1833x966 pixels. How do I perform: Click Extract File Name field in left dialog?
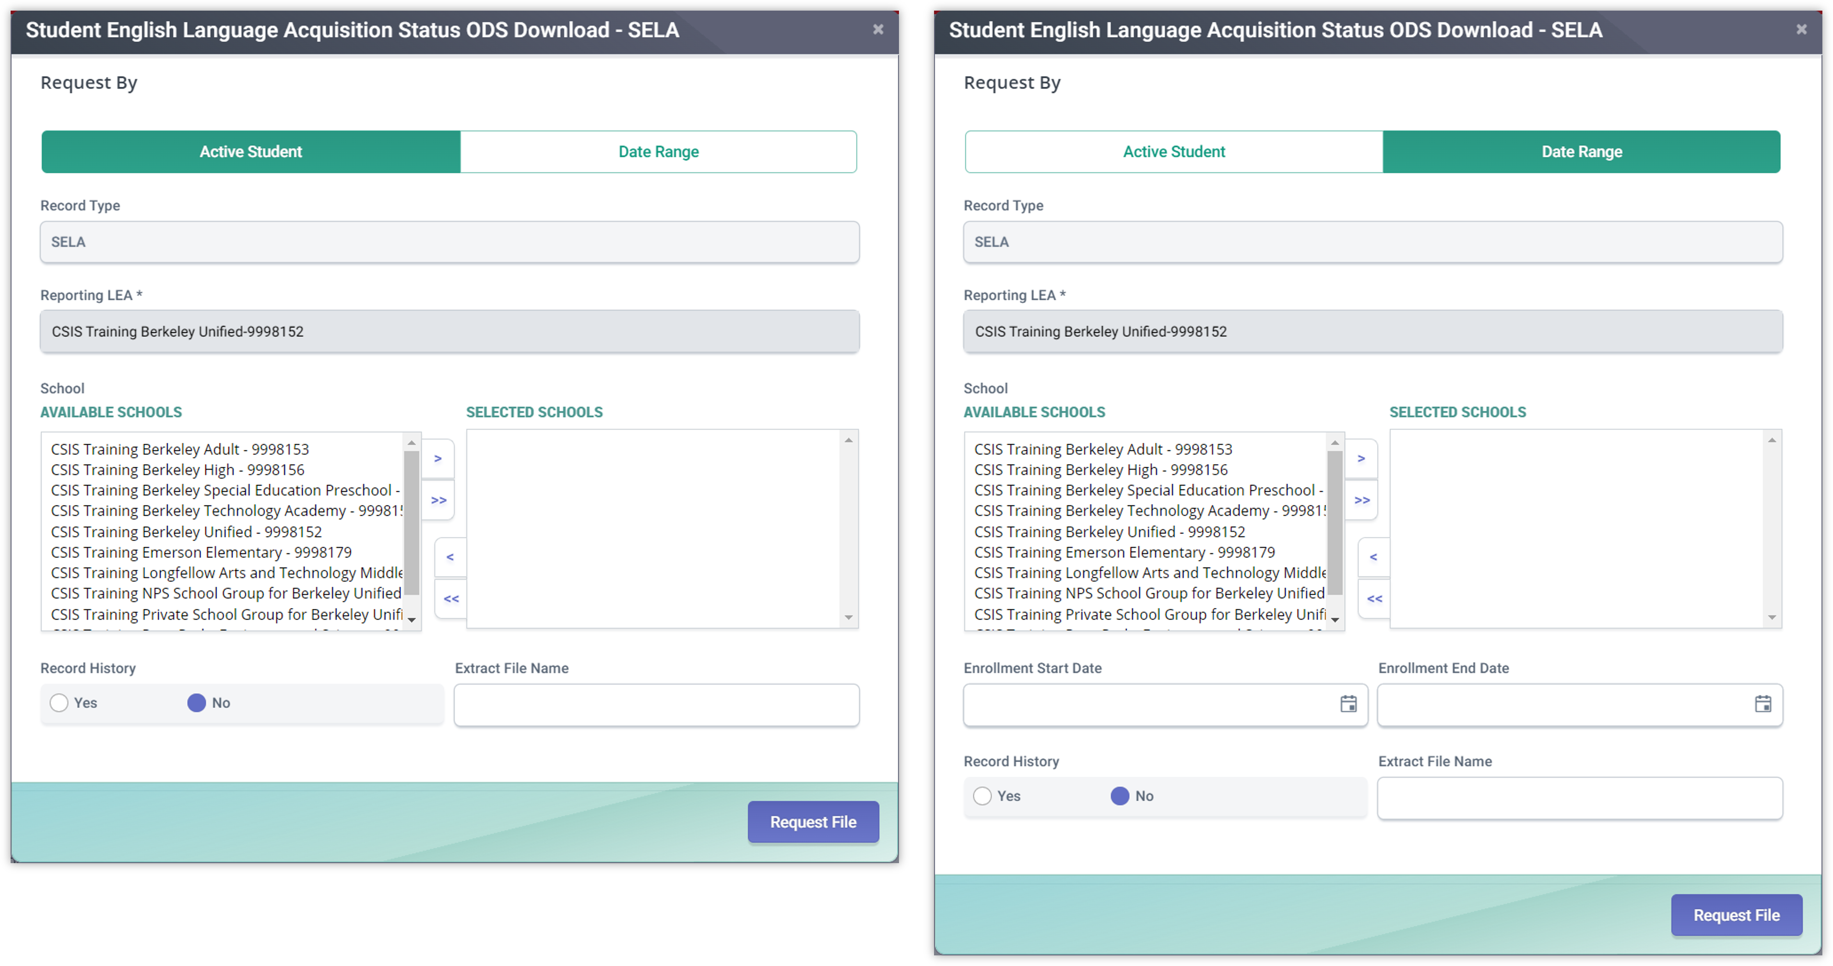656,705
